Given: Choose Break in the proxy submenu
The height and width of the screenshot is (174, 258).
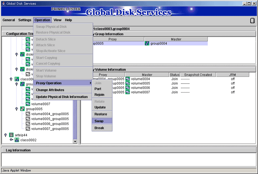Looking at the screenshot, I should [102, 128].
